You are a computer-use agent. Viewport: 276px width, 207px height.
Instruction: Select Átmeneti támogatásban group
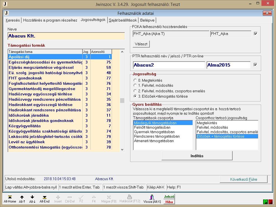pyautogui.click(x=163, y=141)
